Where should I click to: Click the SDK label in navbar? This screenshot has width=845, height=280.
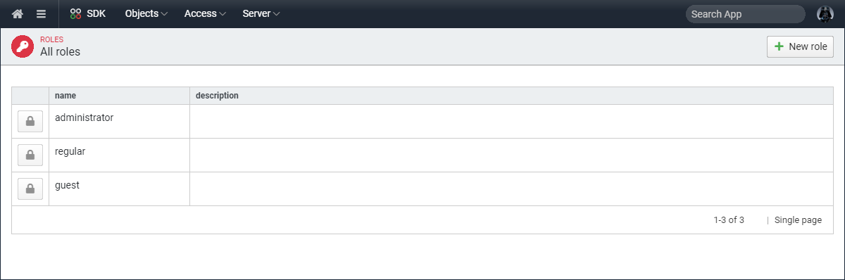coord(96,13)
